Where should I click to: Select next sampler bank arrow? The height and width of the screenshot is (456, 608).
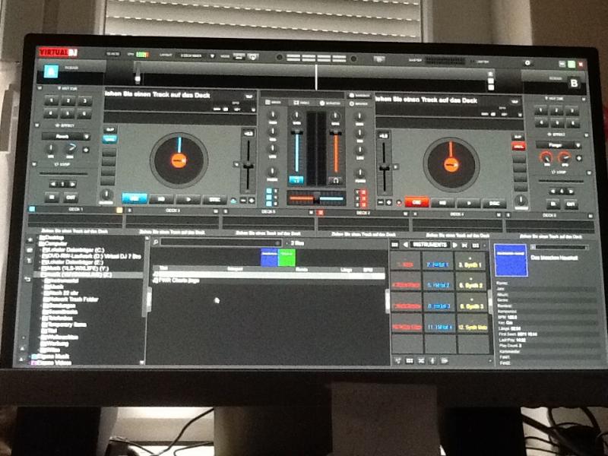click(455, 245)
